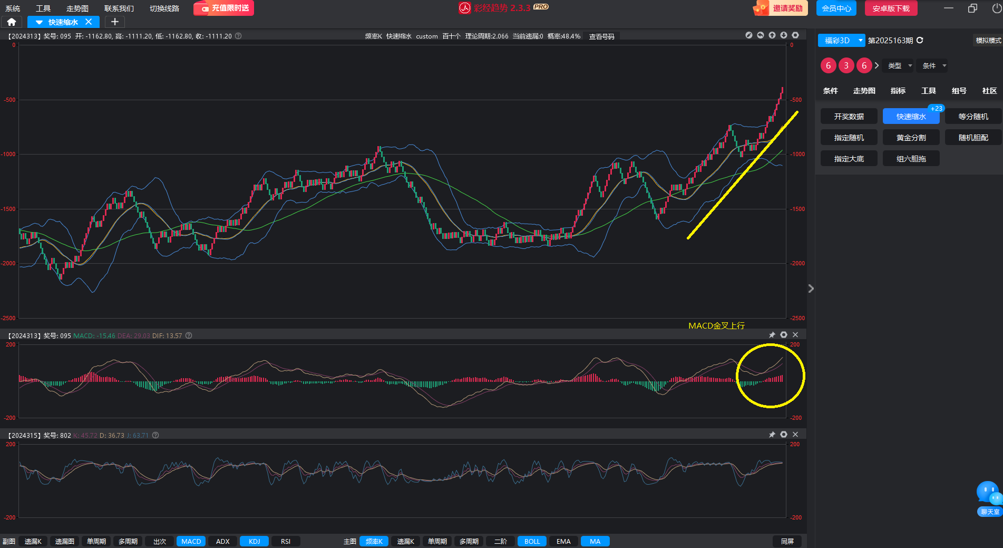Viewport: 1003px width, 548px height.
Task: Toggle EMA on main chart
Action: (563, 541)
